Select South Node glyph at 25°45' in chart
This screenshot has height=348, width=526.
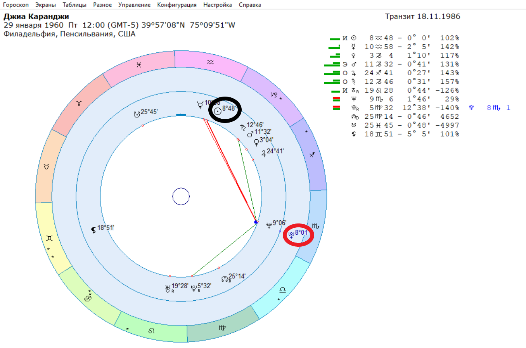(137, 114)
